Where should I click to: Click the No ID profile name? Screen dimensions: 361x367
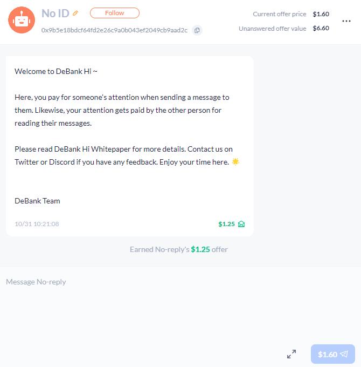pyautogui.click(x=55, y=13)
